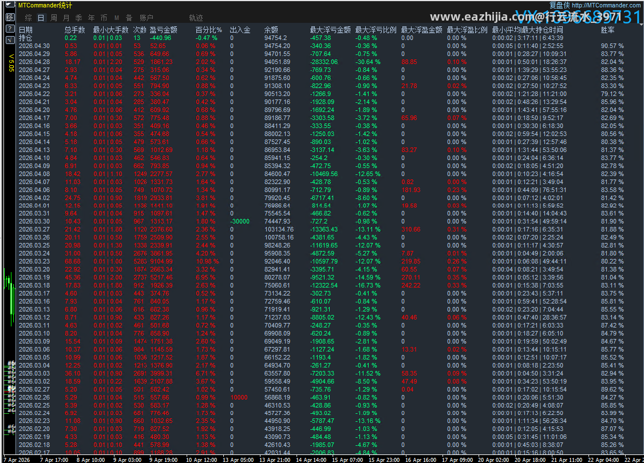The height and width of the screenshot is (463, 644).
Task: Click the 89.62 % win rate value
Action: 613,389
